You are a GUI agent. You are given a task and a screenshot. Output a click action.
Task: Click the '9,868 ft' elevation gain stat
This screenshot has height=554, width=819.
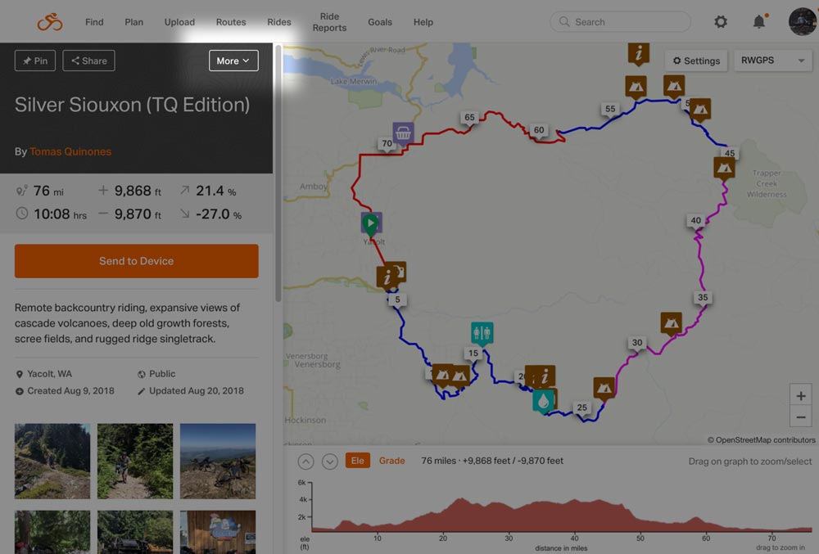pos(138,191)
